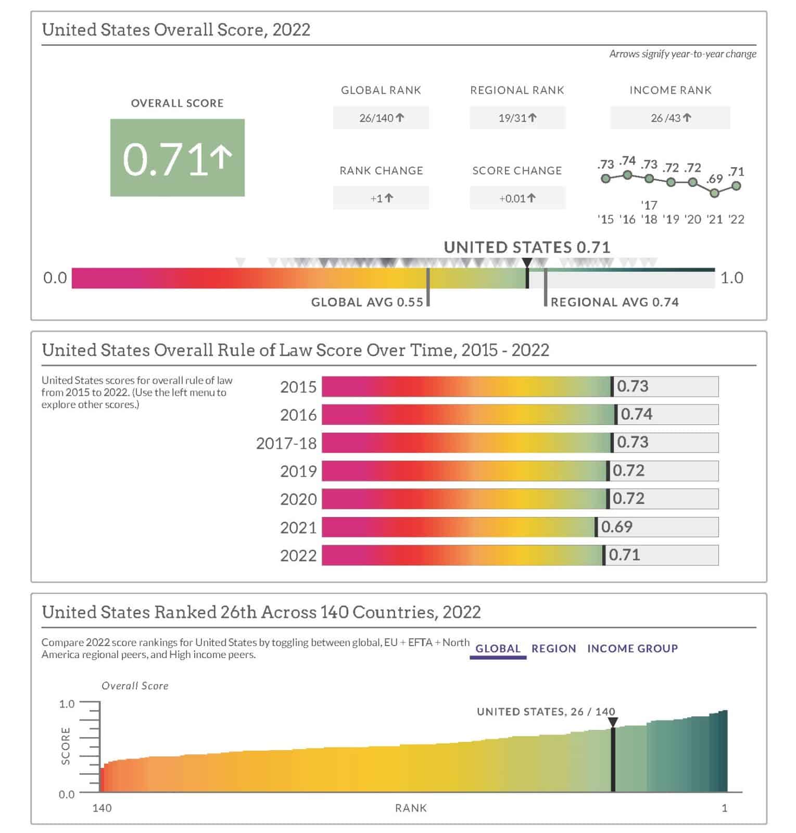Click the up arrow next to 26/43

click(687, 118)
